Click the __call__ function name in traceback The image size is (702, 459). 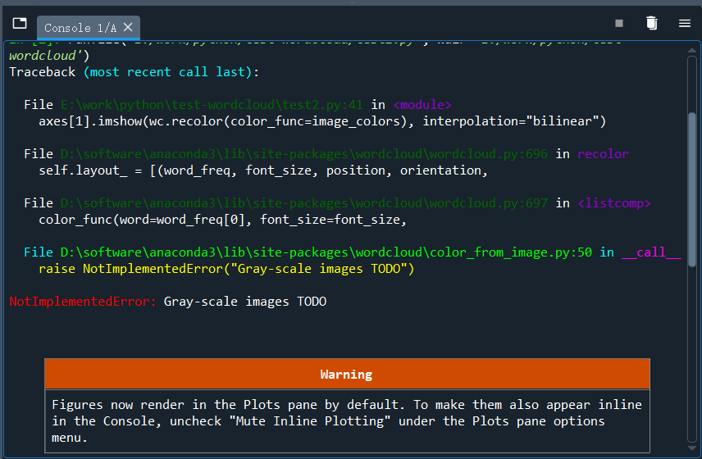(651, 252)
